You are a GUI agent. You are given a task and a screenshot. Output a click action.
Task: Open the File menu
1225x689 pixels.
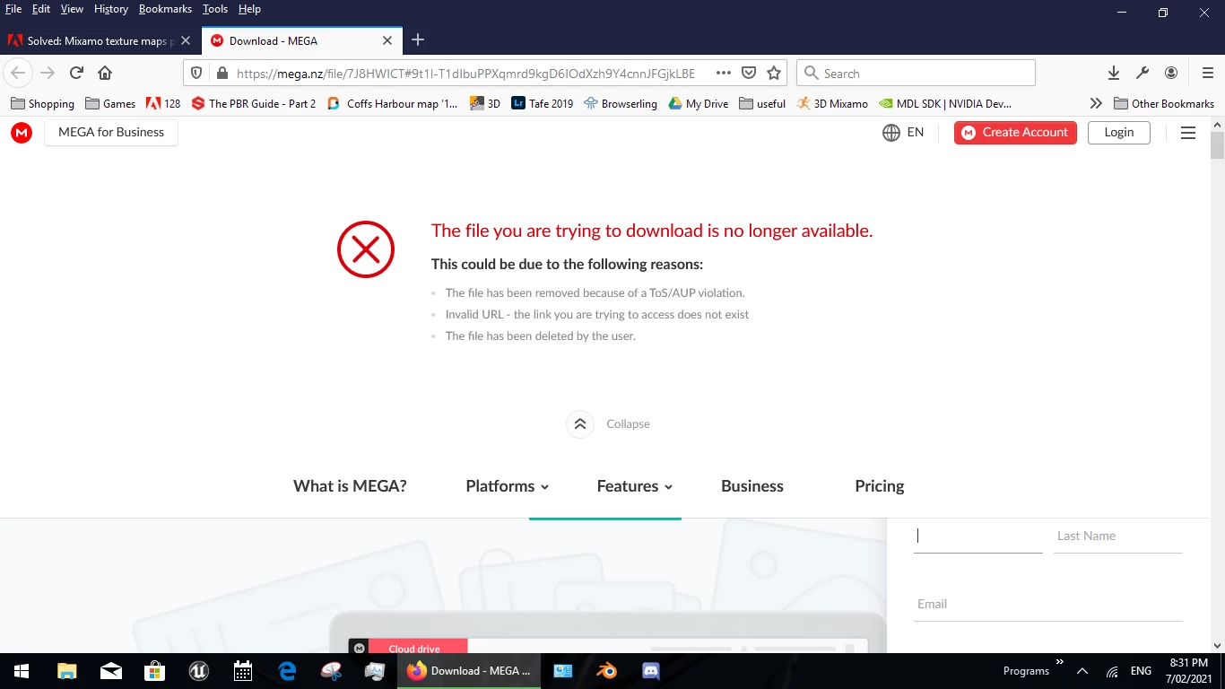pos(13,9)
